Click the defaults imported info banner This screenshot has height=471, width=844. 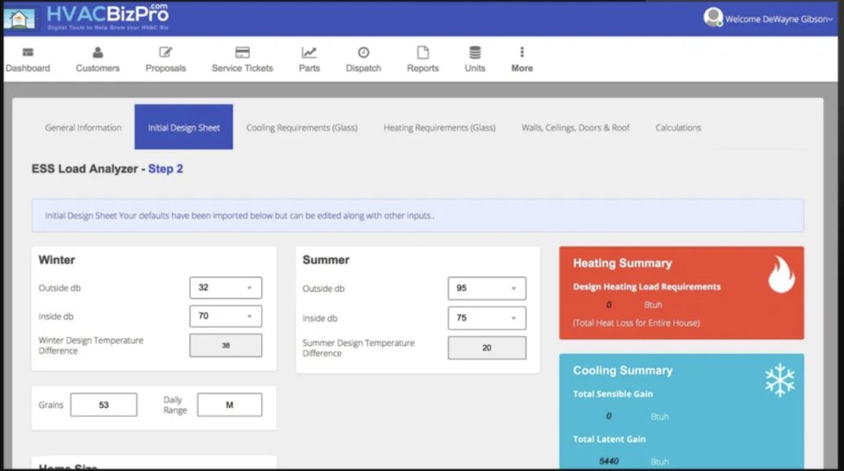tap(418, 215)
